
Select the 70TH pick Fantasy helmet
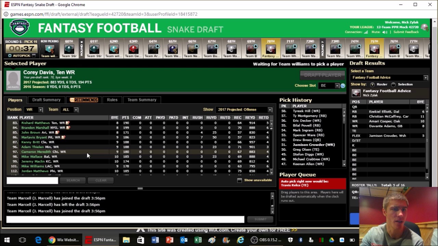[x=271, y=50]
